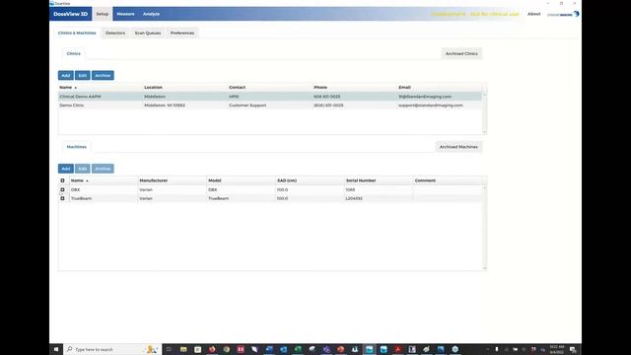Click Add above the clinics table
This screenshot has width=631, height=355.
[66, 76]
